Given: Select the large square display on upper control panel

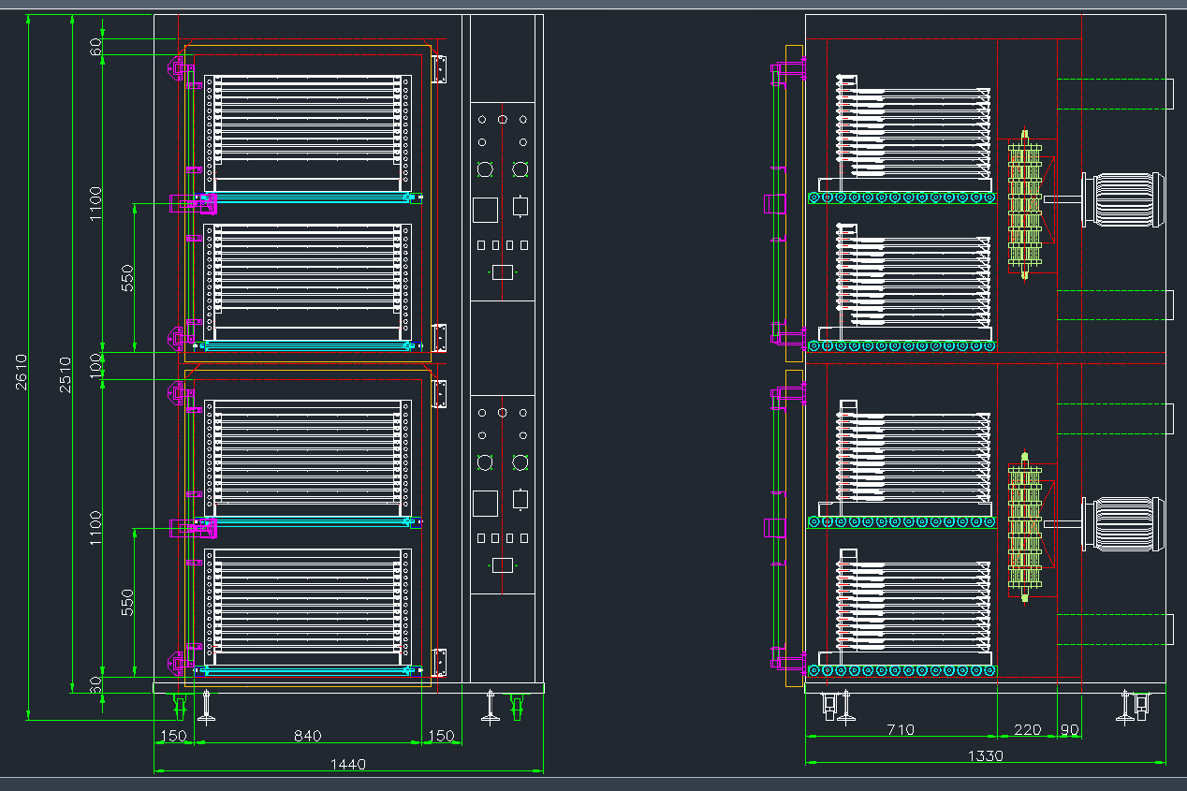Looking at the screenshot, I should (485, 210).
